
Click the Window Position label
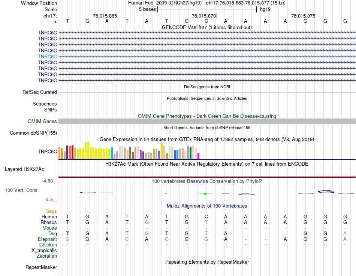click(39, 3)
